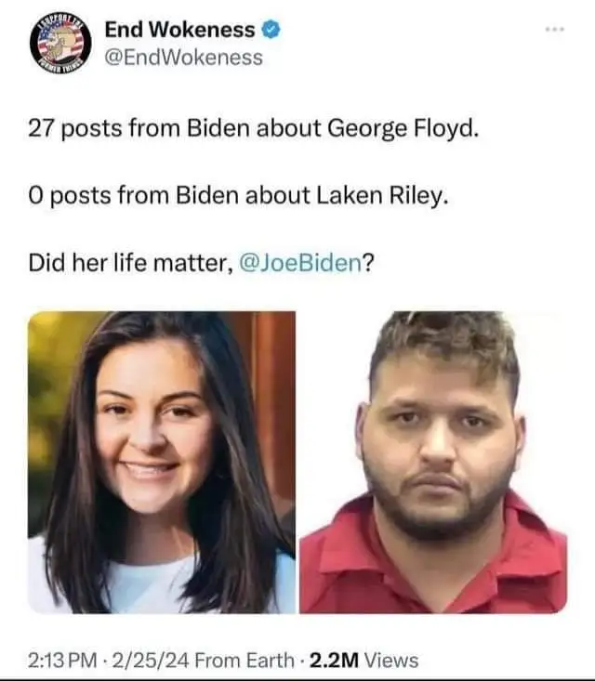Click the 2/25/24 post date
The width and height of the screenshot is (595, 681).
(151, 661)
